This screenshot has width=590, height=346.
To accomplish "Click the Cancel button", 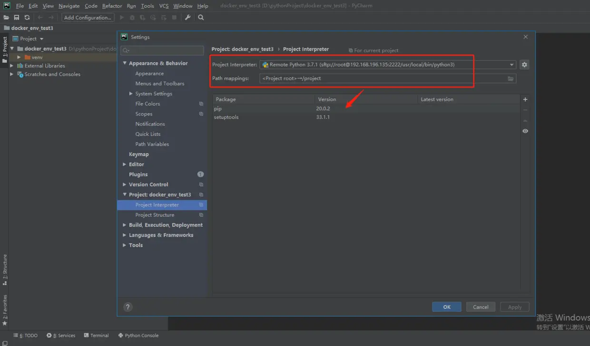I will point(481,307).
